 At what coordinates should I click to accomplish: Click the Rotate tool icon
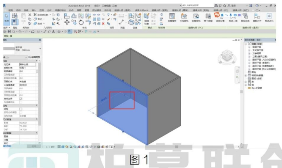coord(81,22)
